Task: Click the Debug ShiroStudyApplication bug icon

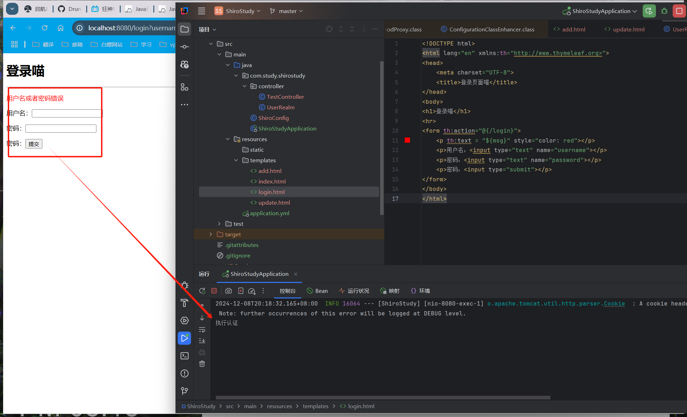Action: pyautogui.click(x=664, y=11)
